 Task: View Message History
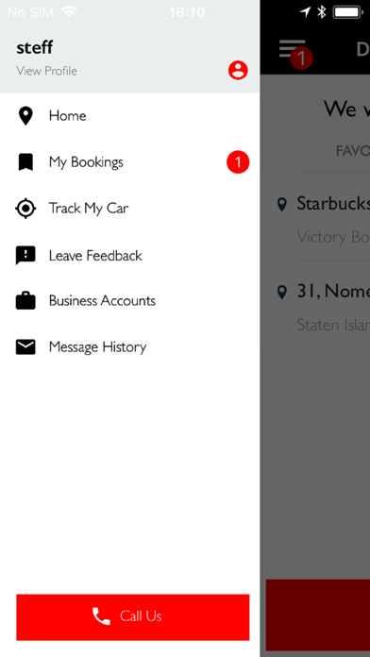tap(129, 347)
